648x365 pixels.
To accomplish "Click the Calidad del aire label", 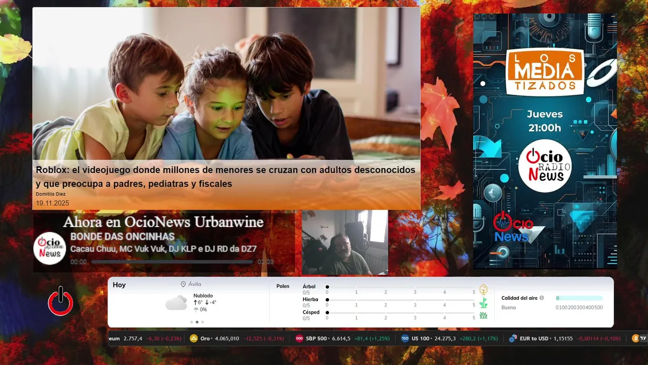I will [519, 298].
